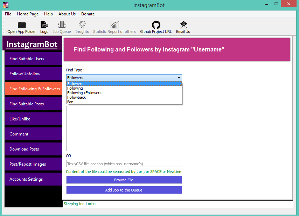Open Statistic Report of others icon

(x=114, y=25)
